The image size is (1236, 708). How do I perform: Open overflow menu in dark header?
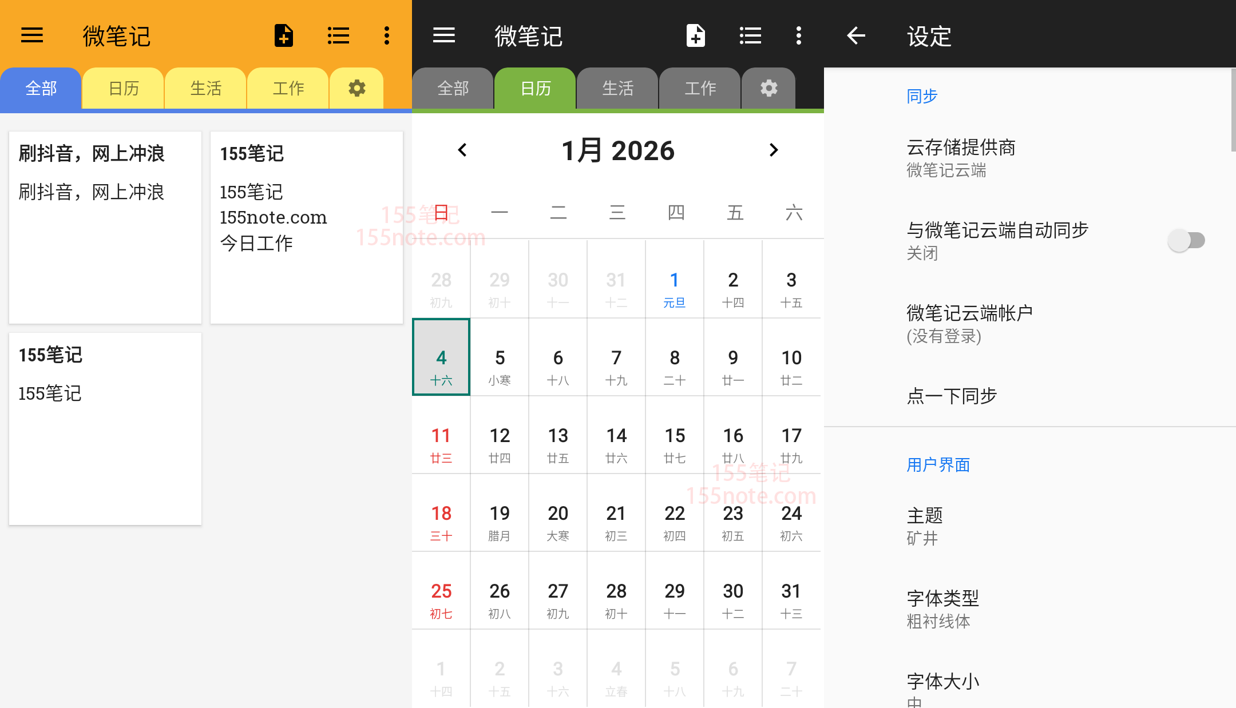tap(799, 35)
